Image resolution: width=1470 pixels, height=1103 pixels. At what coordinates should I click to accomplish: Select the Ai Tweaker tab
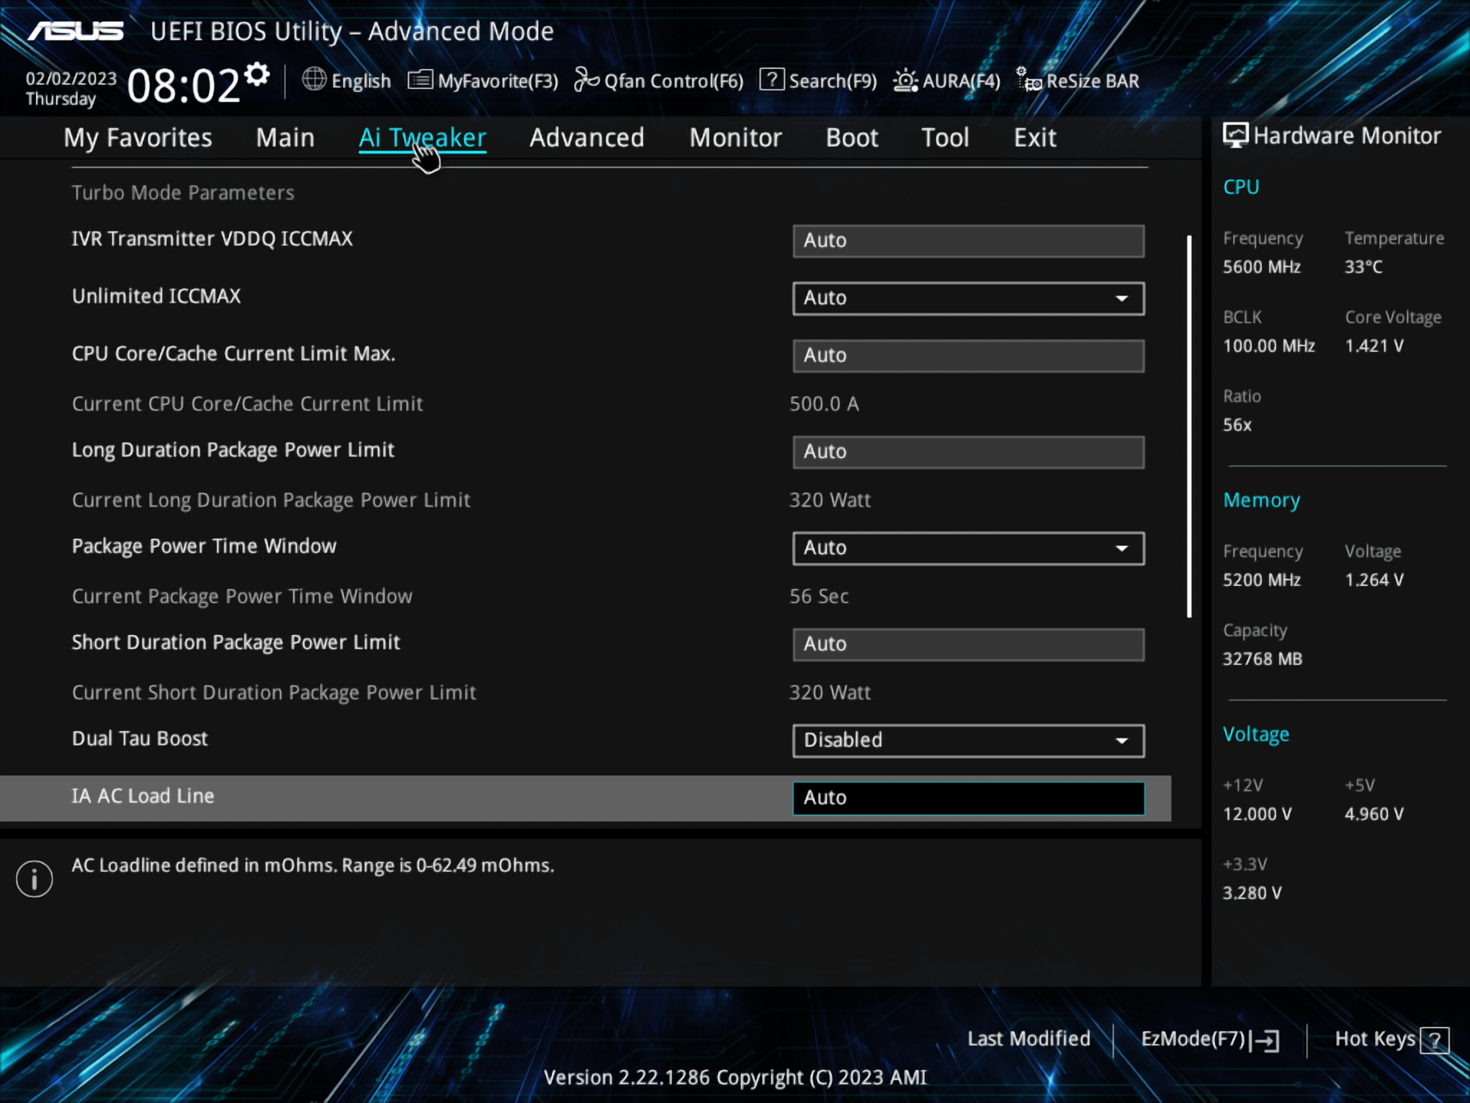pos(423,138)
